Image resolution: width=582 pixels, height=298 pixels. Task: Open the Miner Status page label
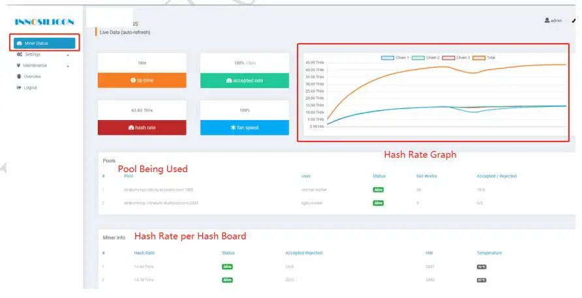[x=37, y=44]
